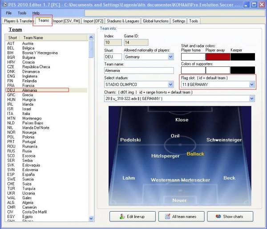
Task: Select Camerún in the team list
Action: click(x=46, y=207)
